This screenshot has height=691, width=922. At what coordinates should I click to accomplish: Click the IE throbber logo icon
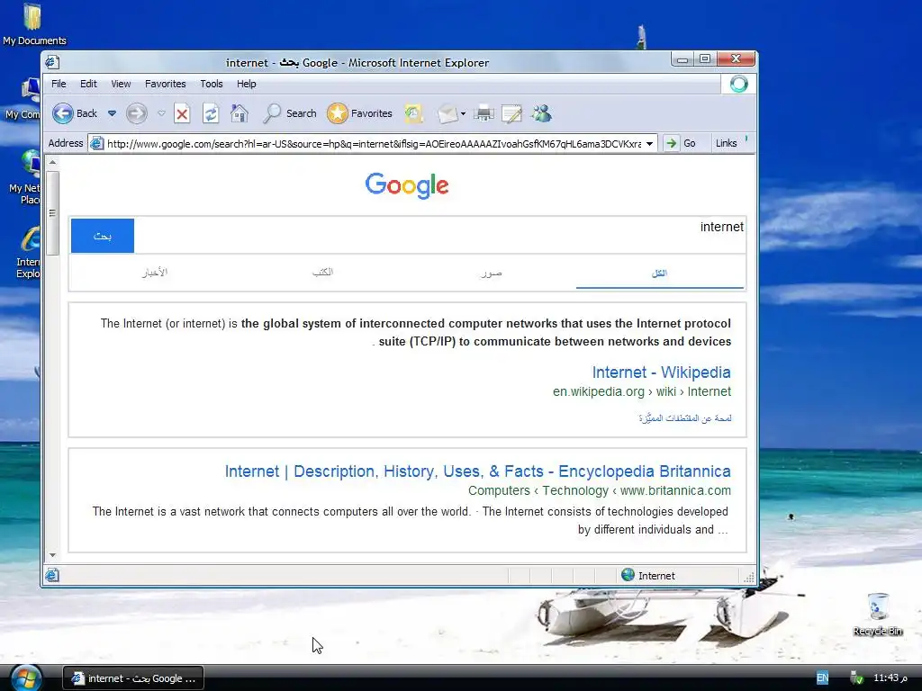pos(738,84)
